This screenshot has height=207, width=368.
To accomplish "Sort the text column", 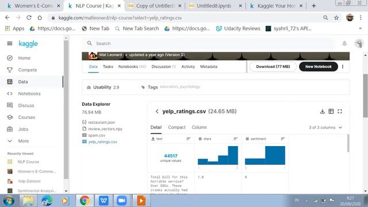I will pos(189,139).
